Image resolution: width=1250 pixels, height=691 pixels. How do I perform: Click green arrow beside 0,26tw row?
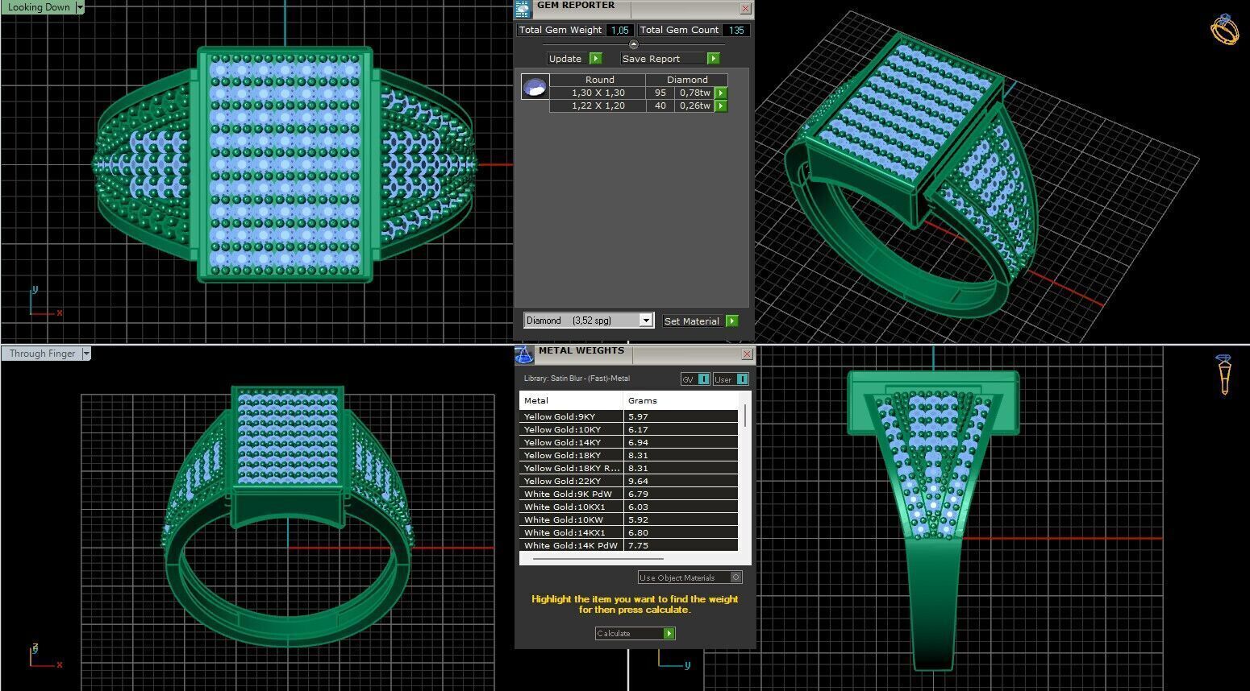[721, 106]
